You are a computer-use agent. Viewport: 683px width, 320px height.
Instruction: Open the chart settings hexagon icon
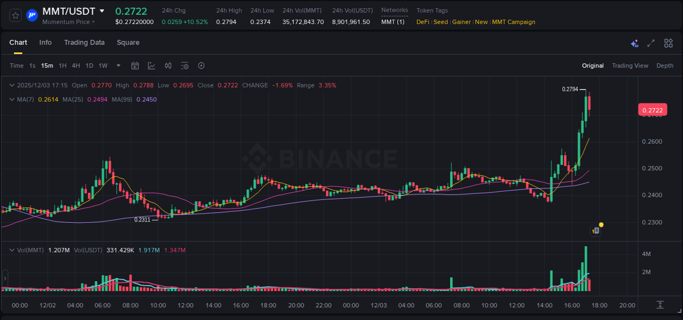[201, 66]
